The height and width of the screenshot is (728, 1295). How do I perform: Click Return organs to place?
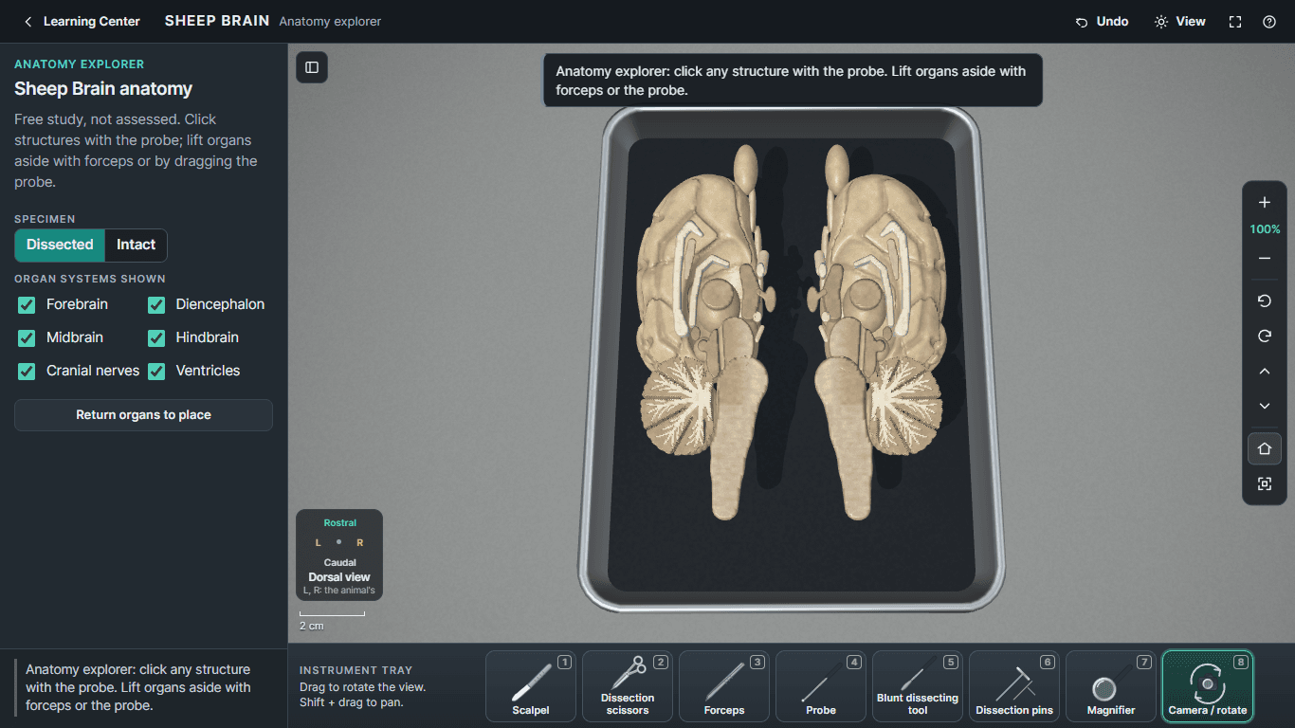tap(143, 415)
